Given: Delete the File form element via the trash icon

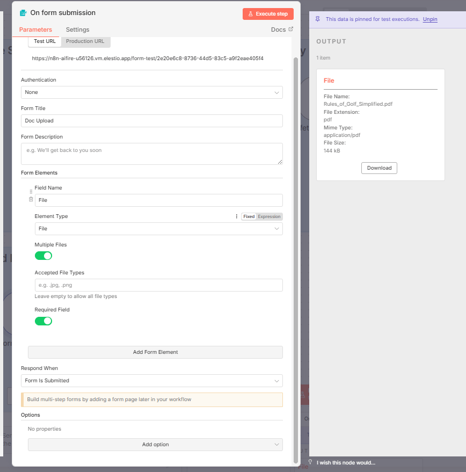Looking at the screenshot, I should (31, 199).
